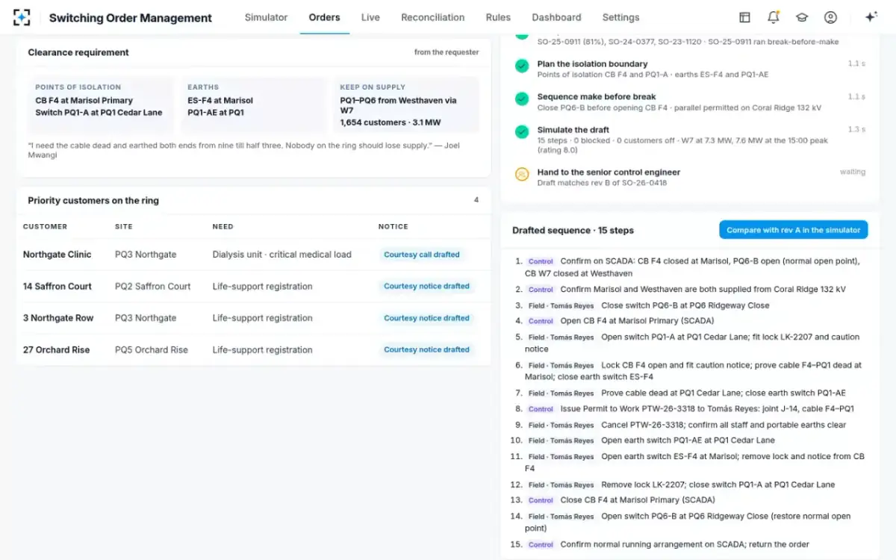Image resolution: width=896 pixels, height=560 pixels.
Task: Click Field · Tomás Reyes tag on step 3
Action: coord(561,306)
